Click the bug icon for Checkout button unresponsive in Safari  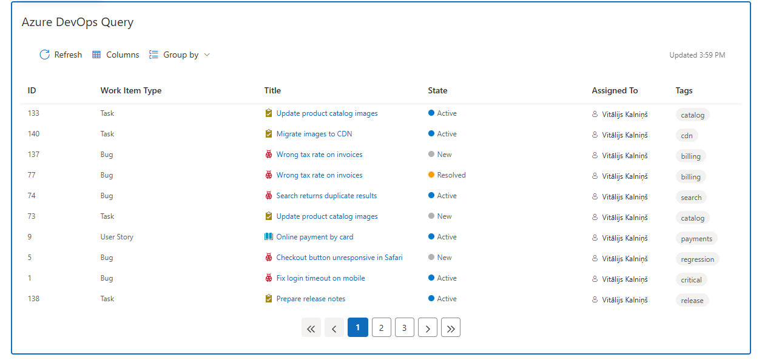269,258
